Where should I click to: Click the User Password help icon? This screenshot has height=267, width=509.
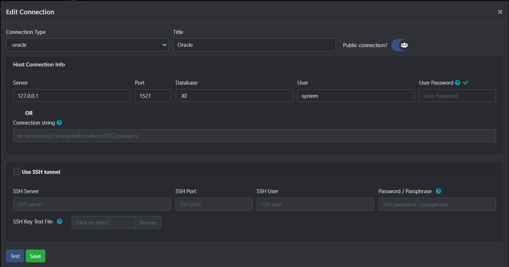tap(457, 82)
